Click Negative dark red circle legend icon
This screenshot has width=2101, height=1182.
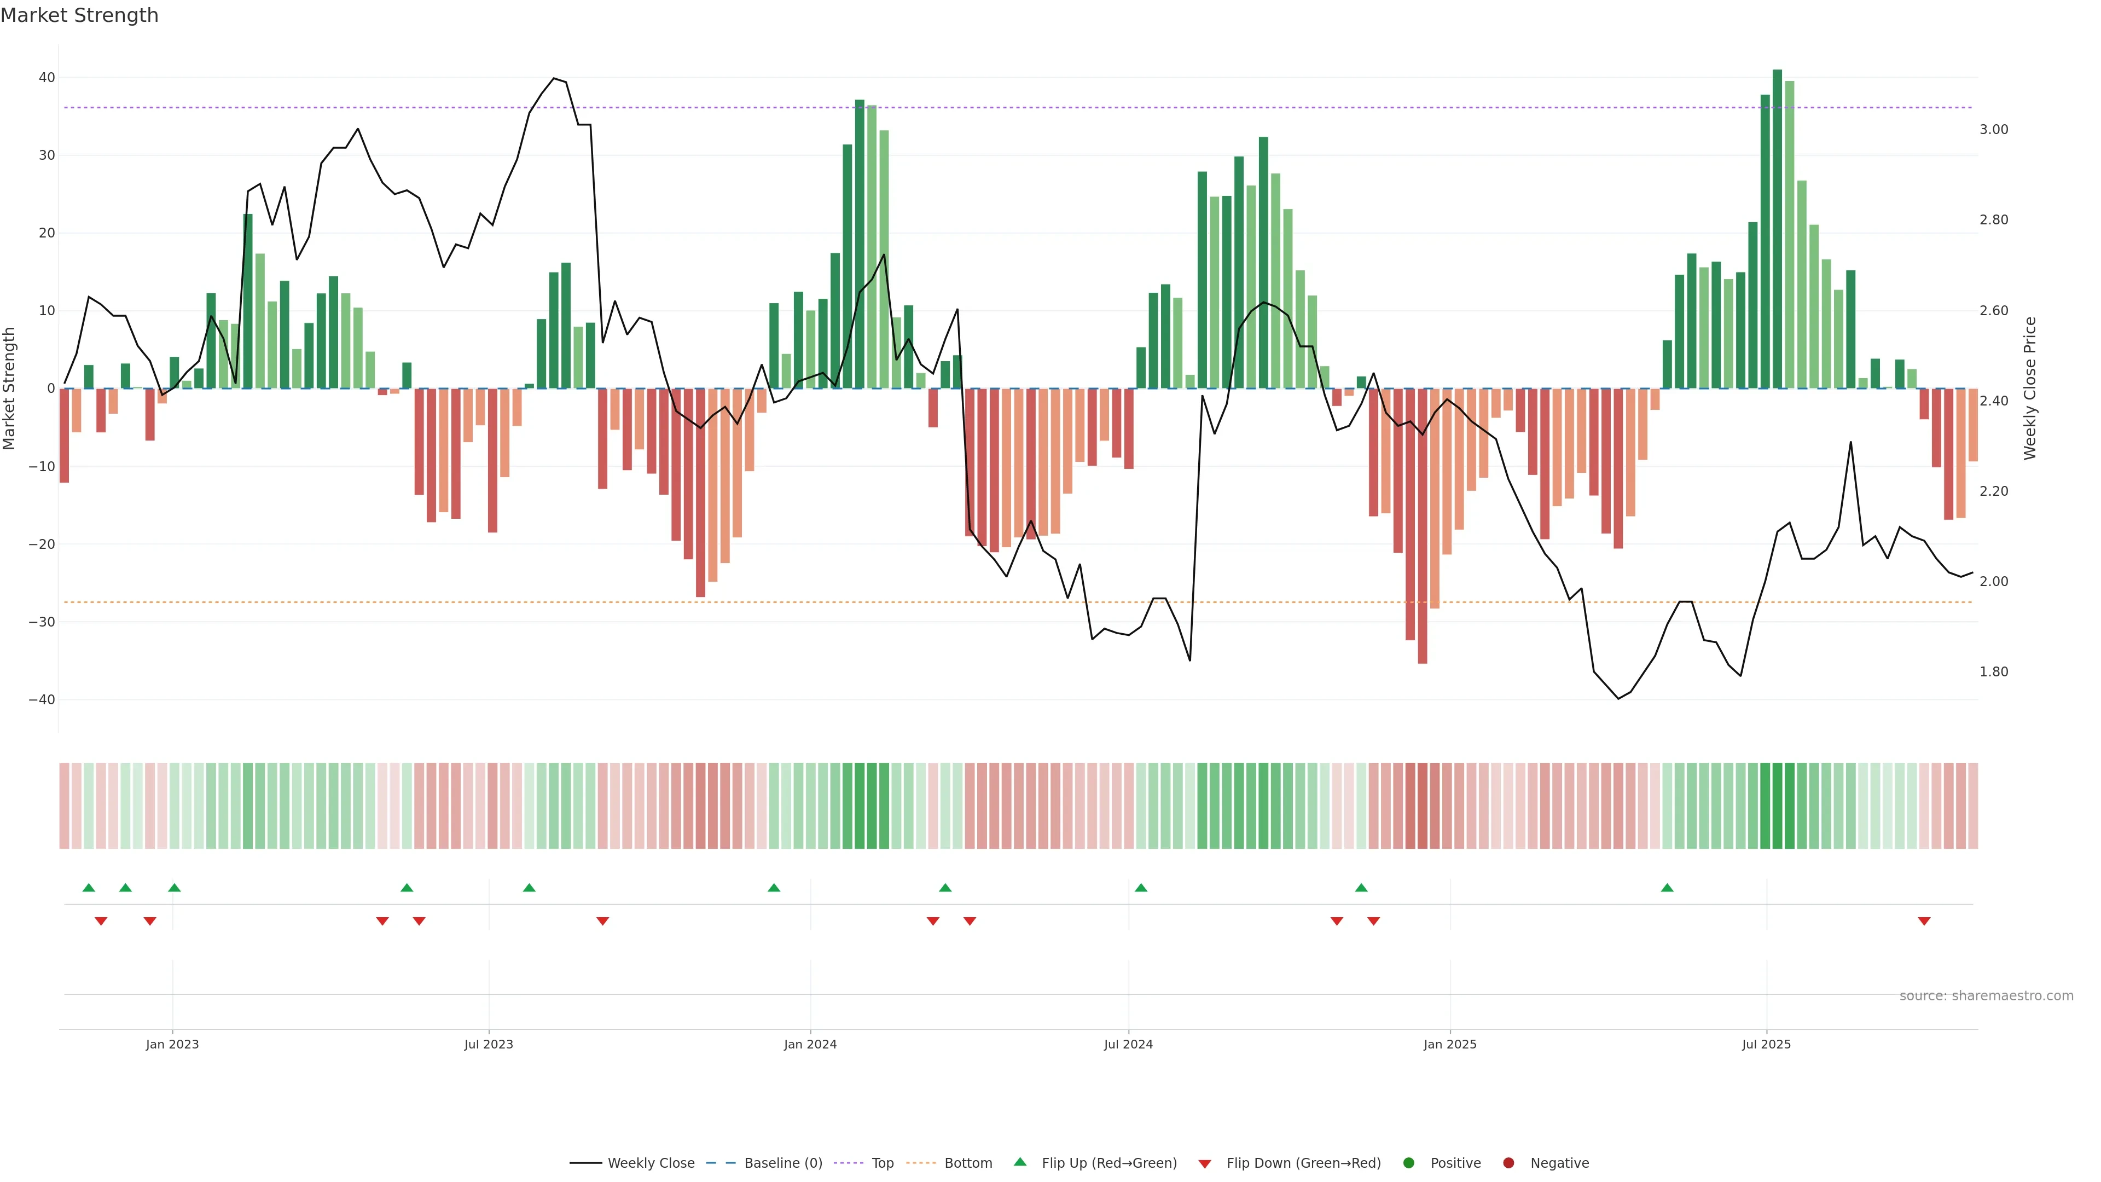[x=1508, y=1163]
